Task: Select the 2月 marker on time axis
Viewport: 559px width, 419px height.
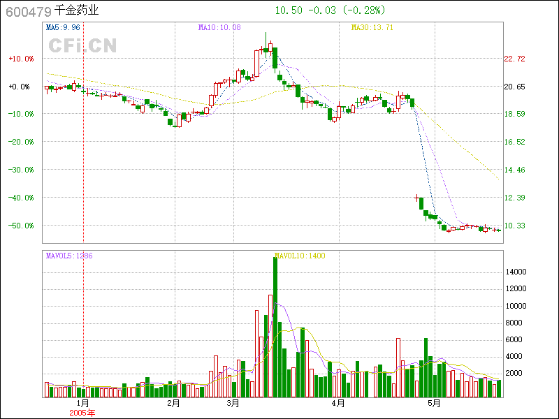Action: pos(174,403)
